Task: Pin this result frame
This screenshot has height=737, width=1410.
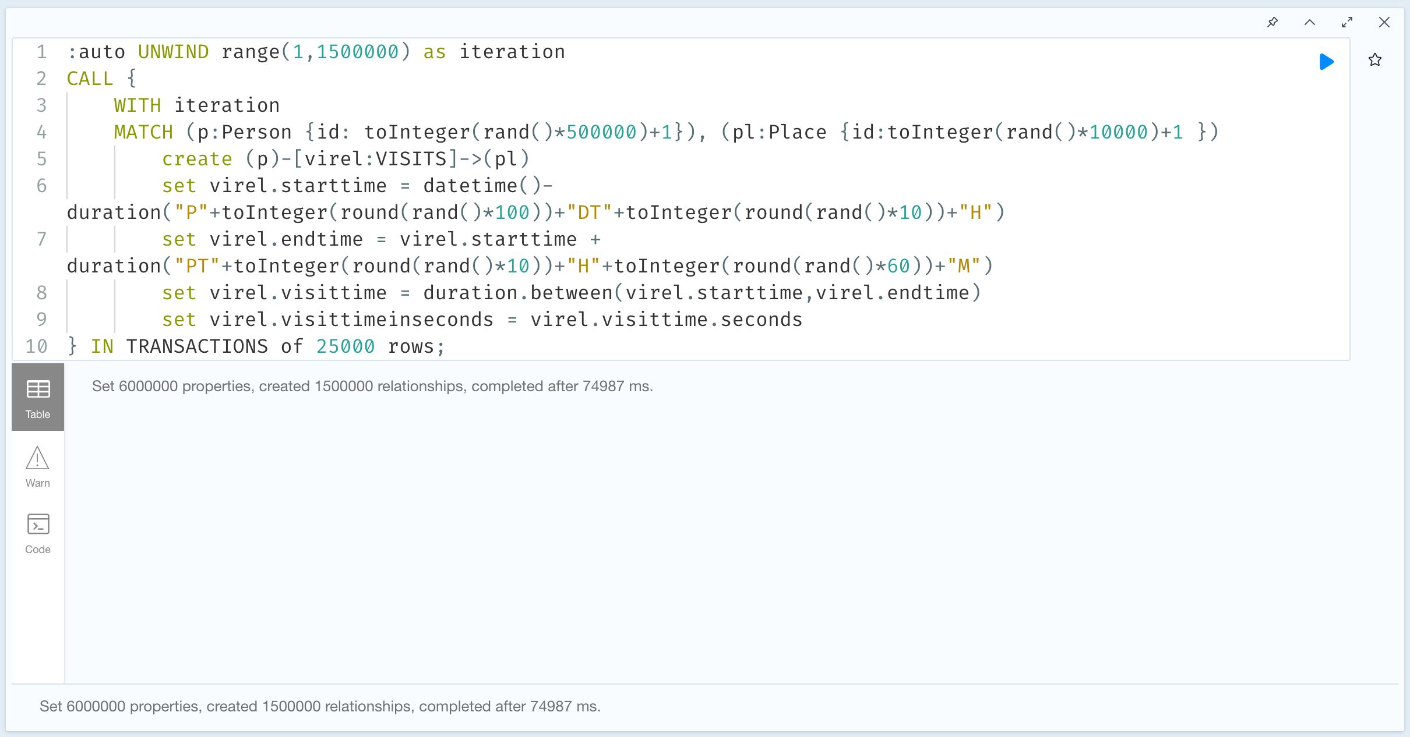Action: coord(1272,22)
